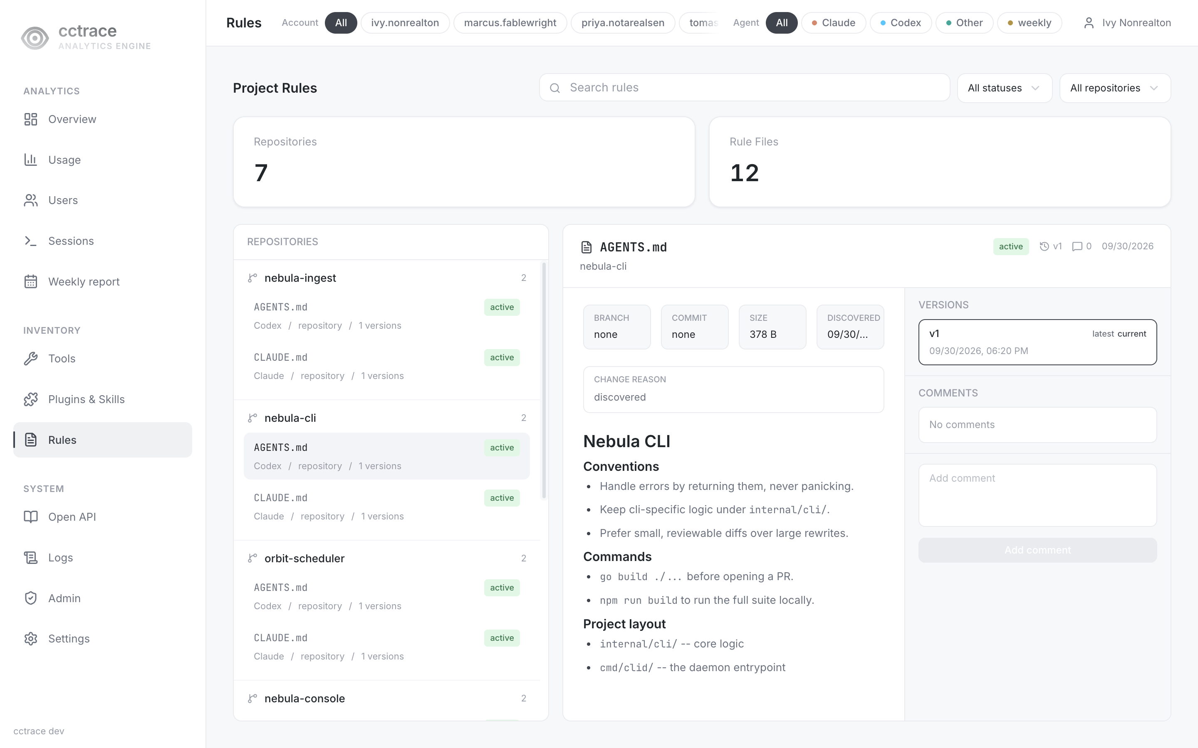Click the comment bubble icon in the header

point(1077,246)
